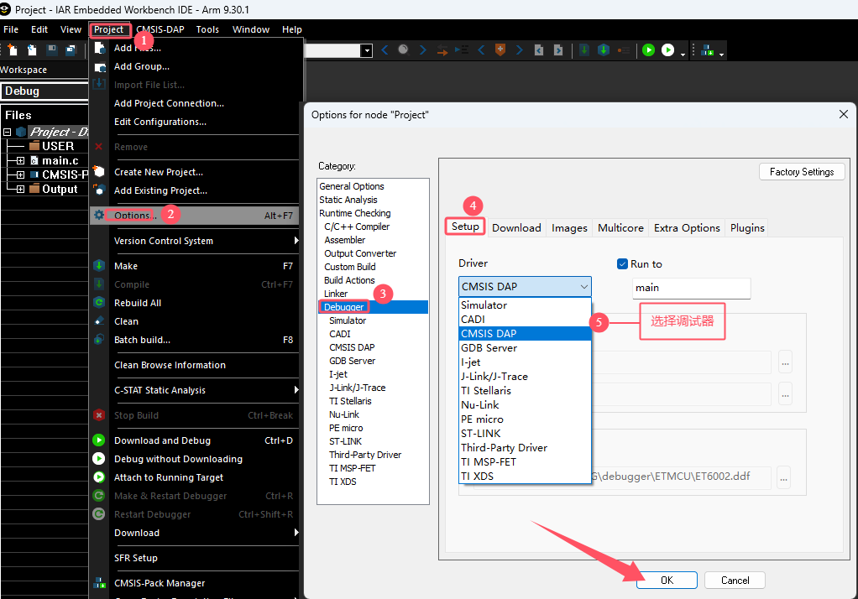The width and height of the screenshot is (858, 599).
Task: Click the Open file toolbar icon
Action: pos(32,50)
